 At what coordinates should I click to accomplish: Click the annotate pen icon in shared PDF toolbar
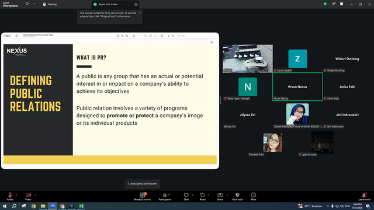[134, 36]
